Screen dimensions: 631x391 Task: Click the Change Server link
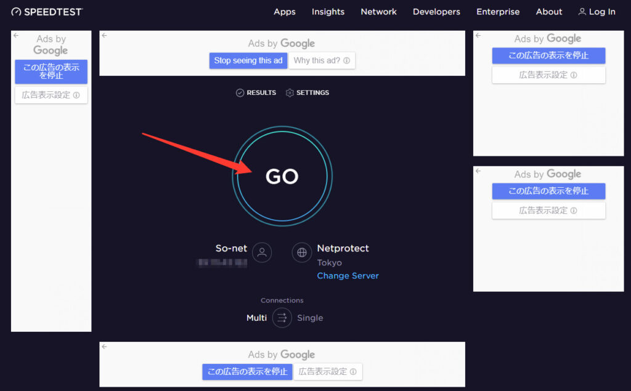click(x=348, y=276)
